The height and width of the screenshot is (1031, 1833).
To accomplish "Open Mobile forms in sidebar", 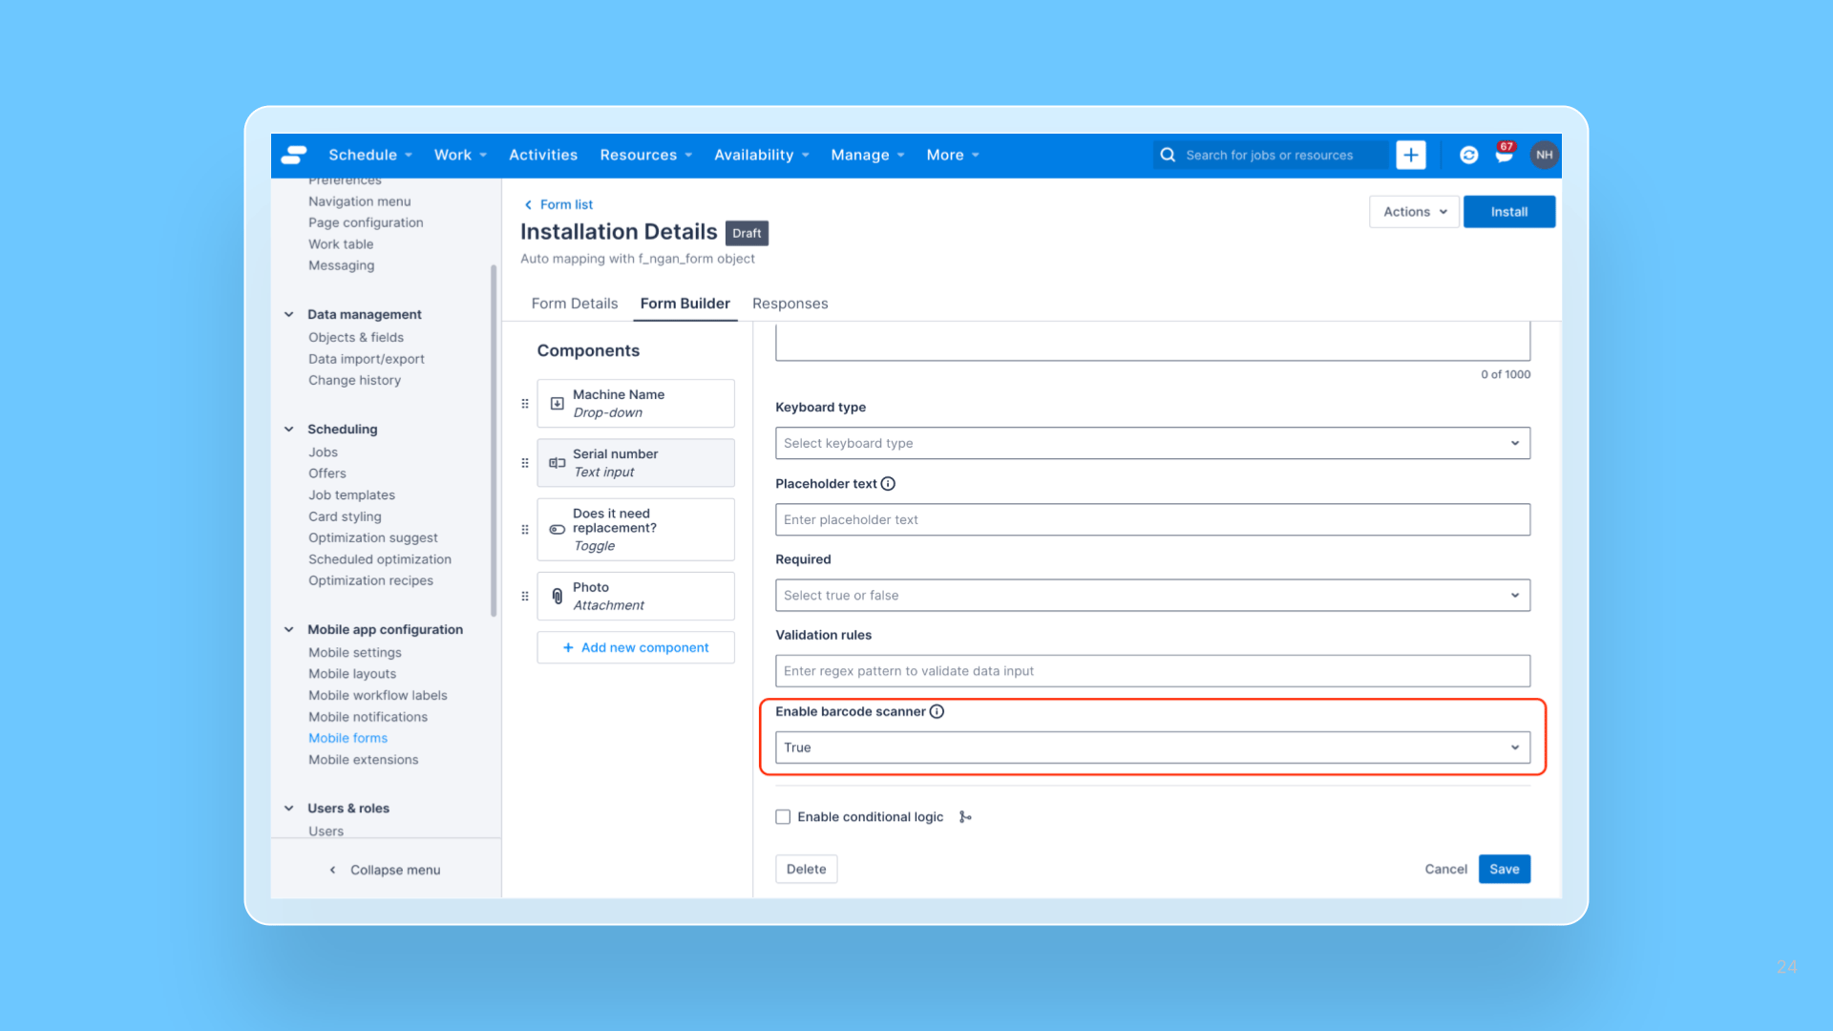I will [x=348, y=739].
